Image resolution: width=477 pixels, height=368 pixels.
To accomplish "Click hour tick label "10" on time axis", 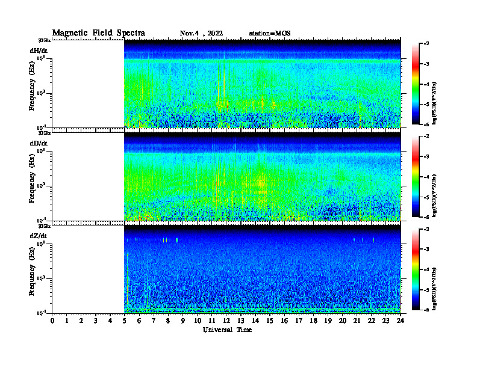I will 198,321.
